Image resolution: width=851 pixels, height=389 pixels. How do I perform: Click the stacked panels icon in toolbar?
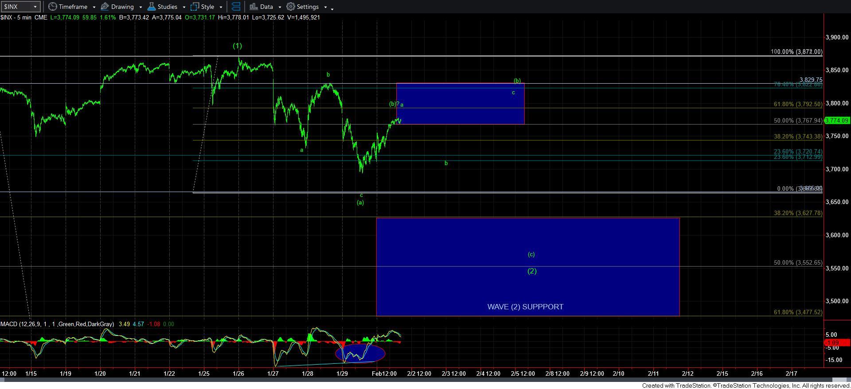(236, 7)
